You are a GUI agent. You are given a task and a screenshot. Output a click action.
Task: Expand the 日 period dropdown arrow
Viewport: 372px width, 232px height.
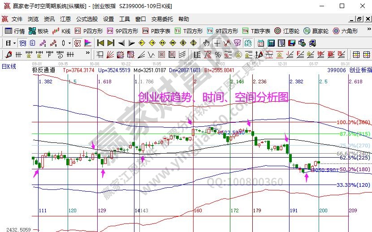click(14, 43)
